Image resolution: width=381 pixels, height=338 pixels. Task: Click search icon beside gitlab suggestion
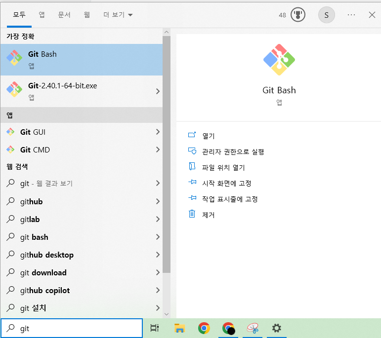click(x=10, y=219)
